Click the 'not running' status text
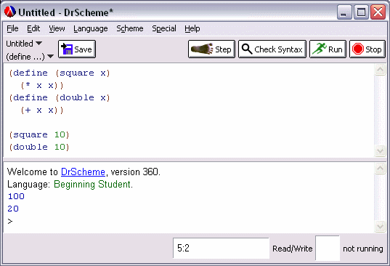Image resolution: width=390 pixels, height=266 pixels. [x=363, y=249]
